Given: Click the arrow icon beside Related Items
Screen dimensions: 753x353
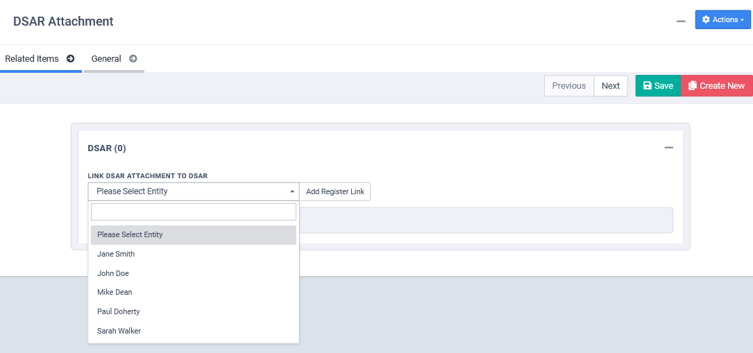Looking at the screenshot, I should [71, 59].
